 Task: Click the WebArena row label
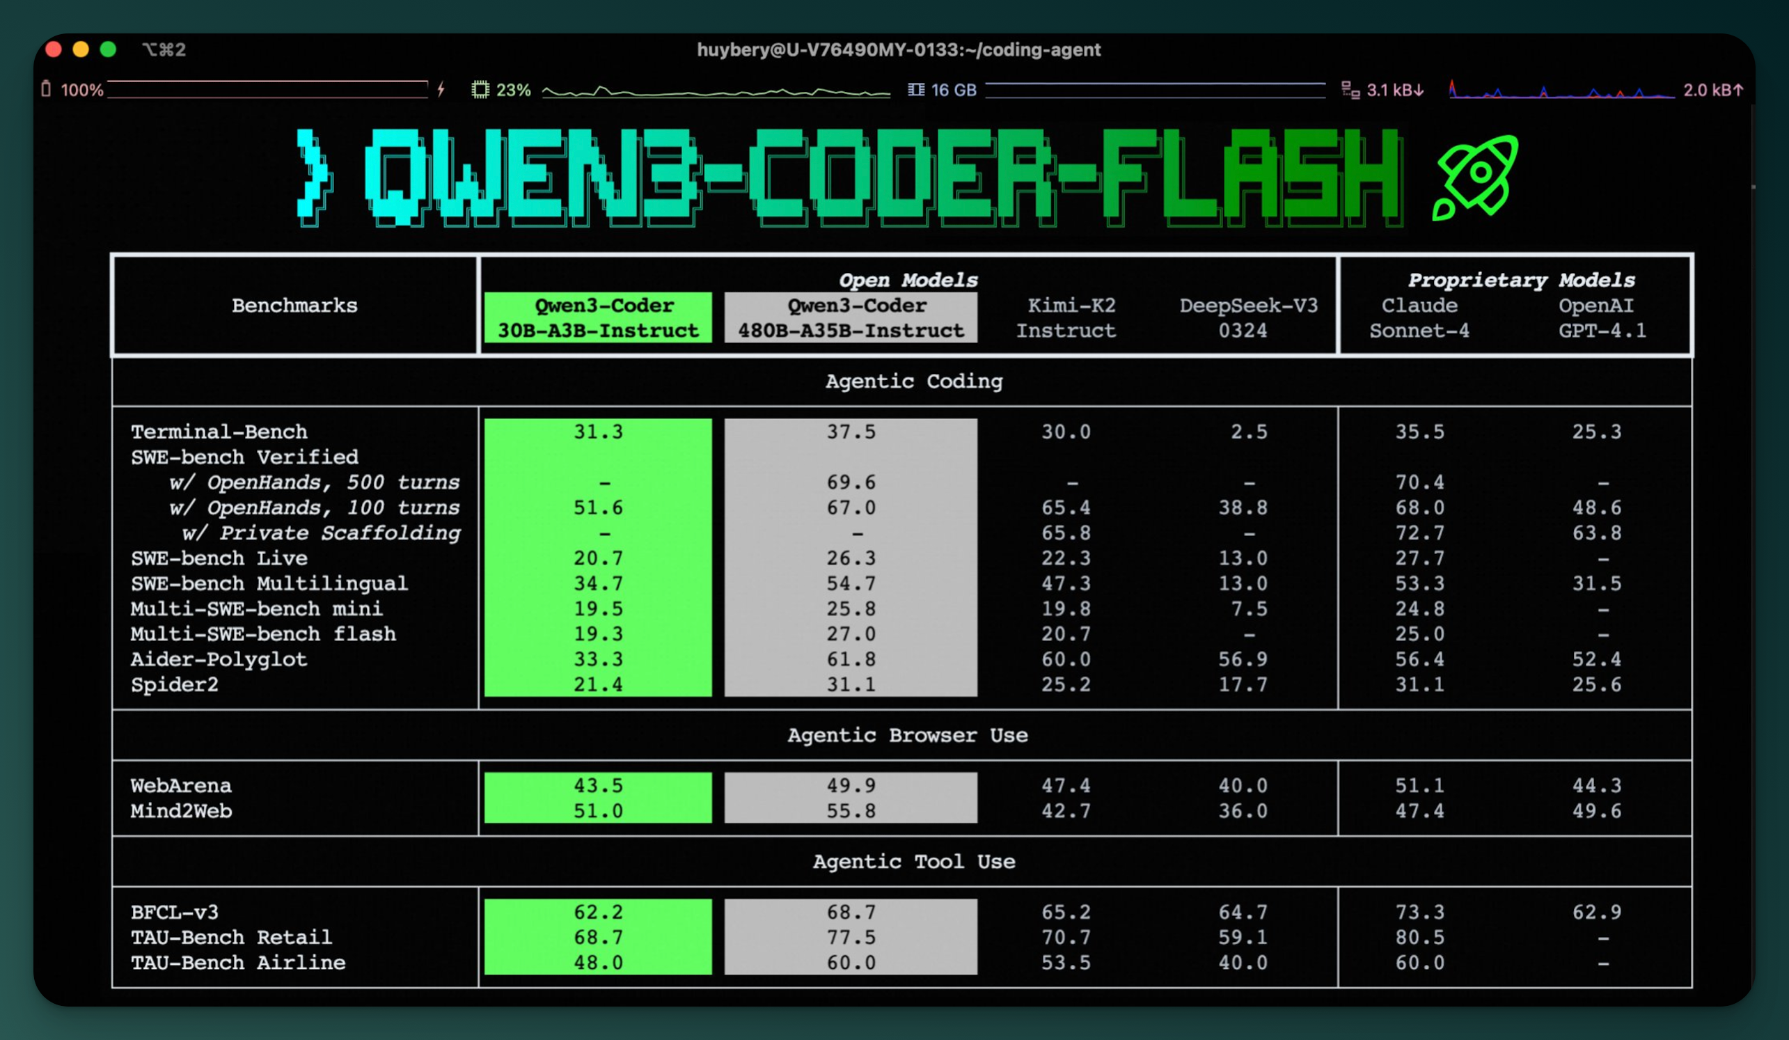tap(180, 786)
